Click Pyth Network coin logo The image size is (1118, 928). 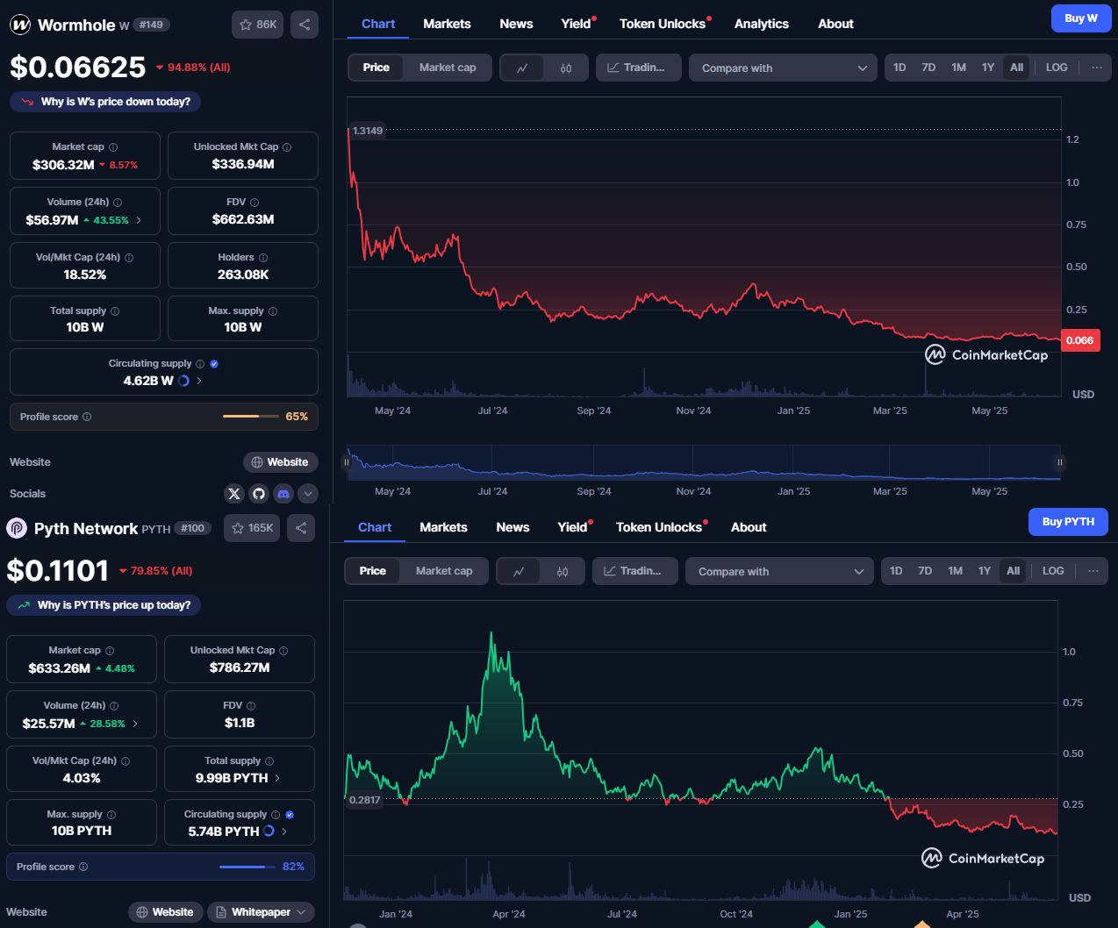(17, 528)
